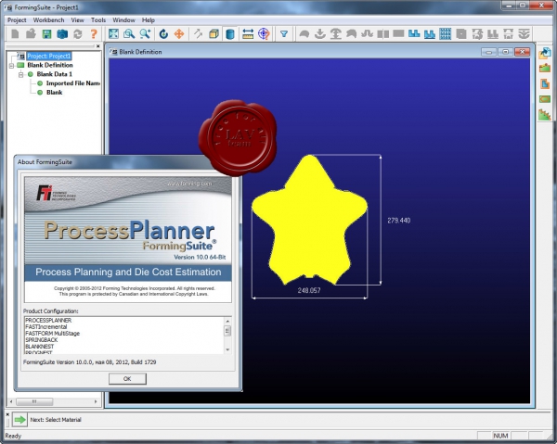Click the blue camera snapshot icon
This screenshot has height=444, width=557.
click(62, 34)
